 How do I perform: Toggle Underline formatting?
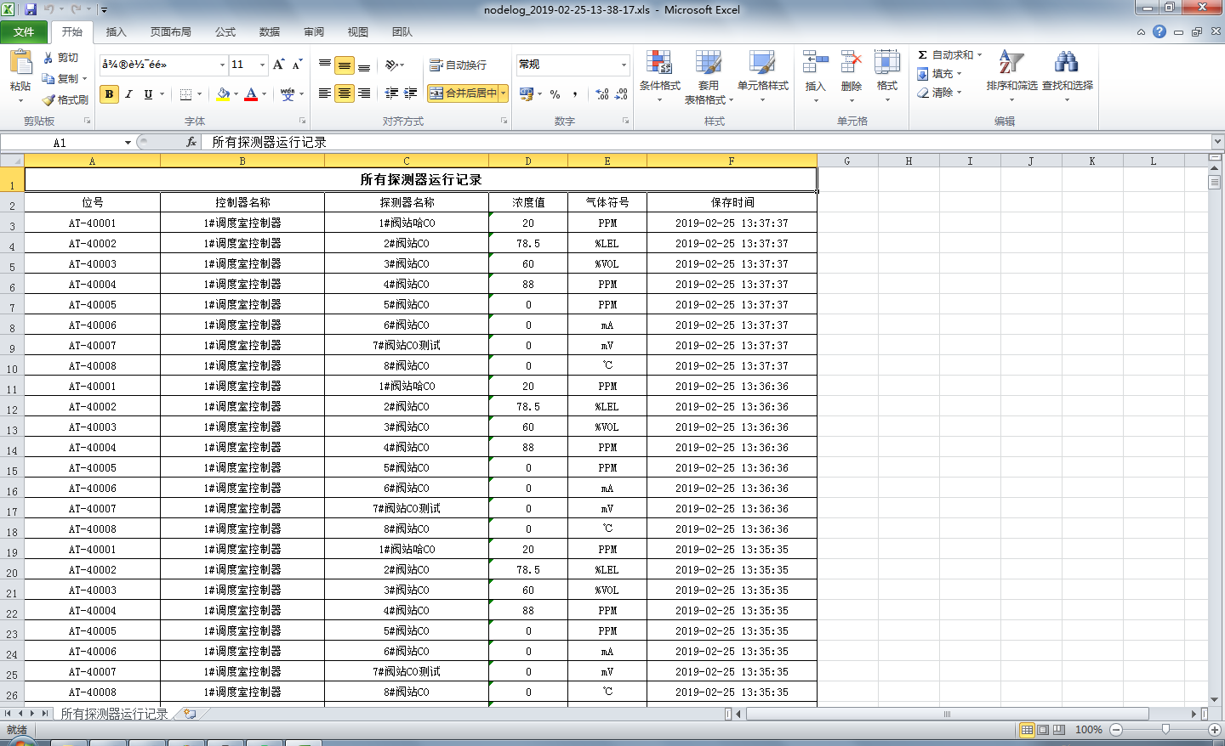click(x=148, y=94)
